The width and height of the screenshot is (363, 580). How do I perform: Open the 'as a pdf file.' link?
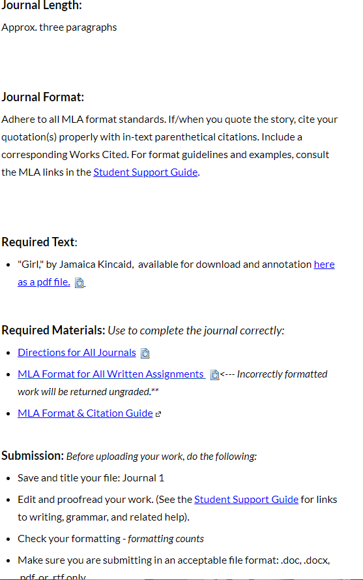tap(44, 282)
